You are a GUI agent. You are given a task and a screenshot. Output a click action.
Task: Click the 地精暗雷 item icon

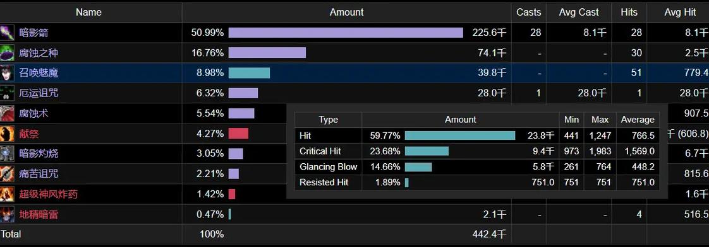pos(7,214)
